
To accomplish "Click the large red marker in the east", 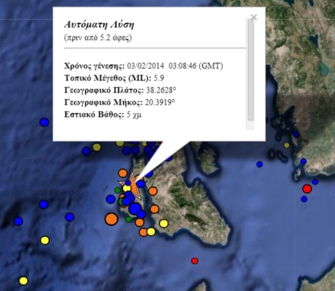I will 307,189.
